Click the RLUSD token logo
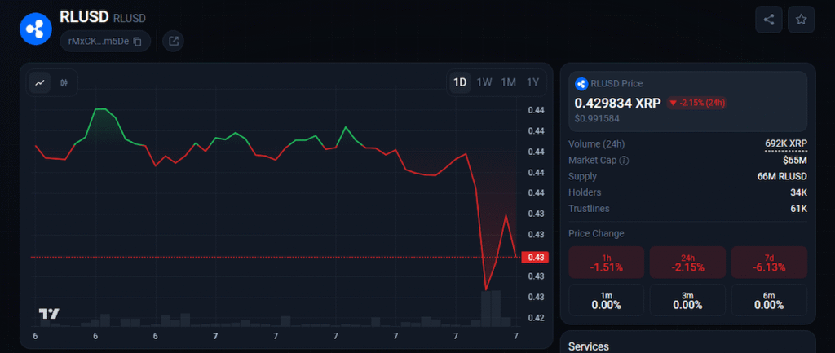The width and height of the screenshot is (835, 353). click(36, 29)
